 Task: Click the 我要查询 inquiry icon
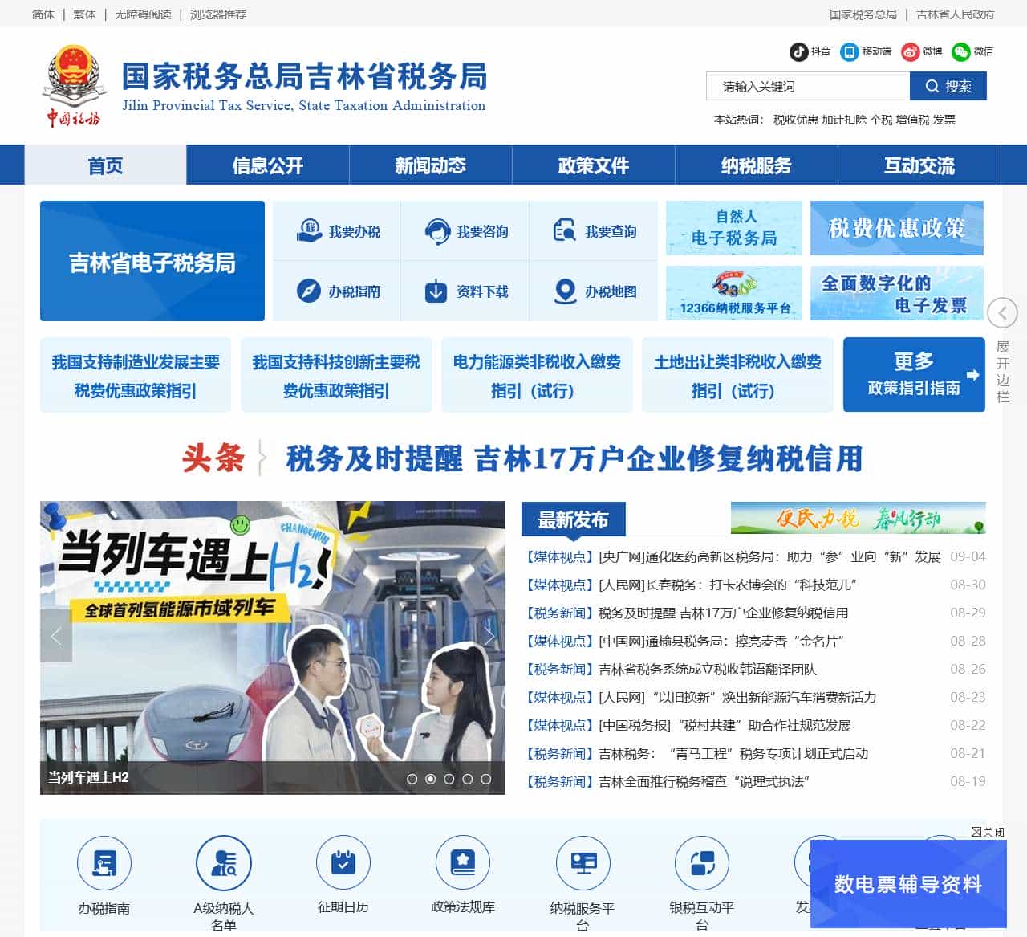tap(594, 230)
